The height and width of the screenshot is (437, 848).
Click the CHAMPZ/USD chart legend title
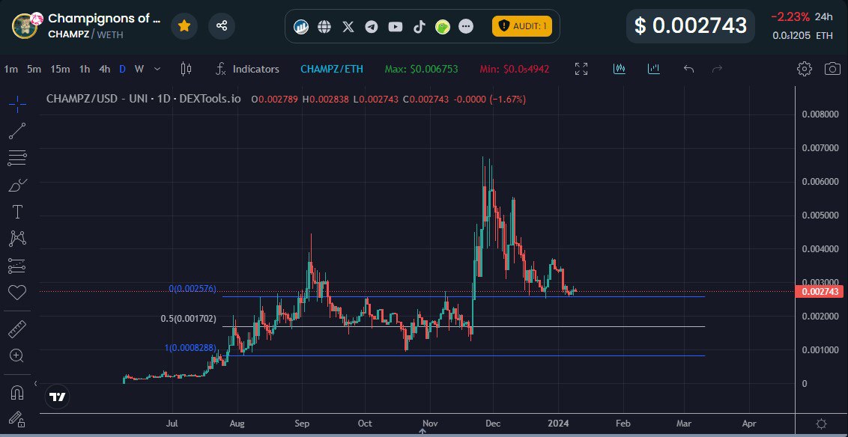(x=143, y=99)
